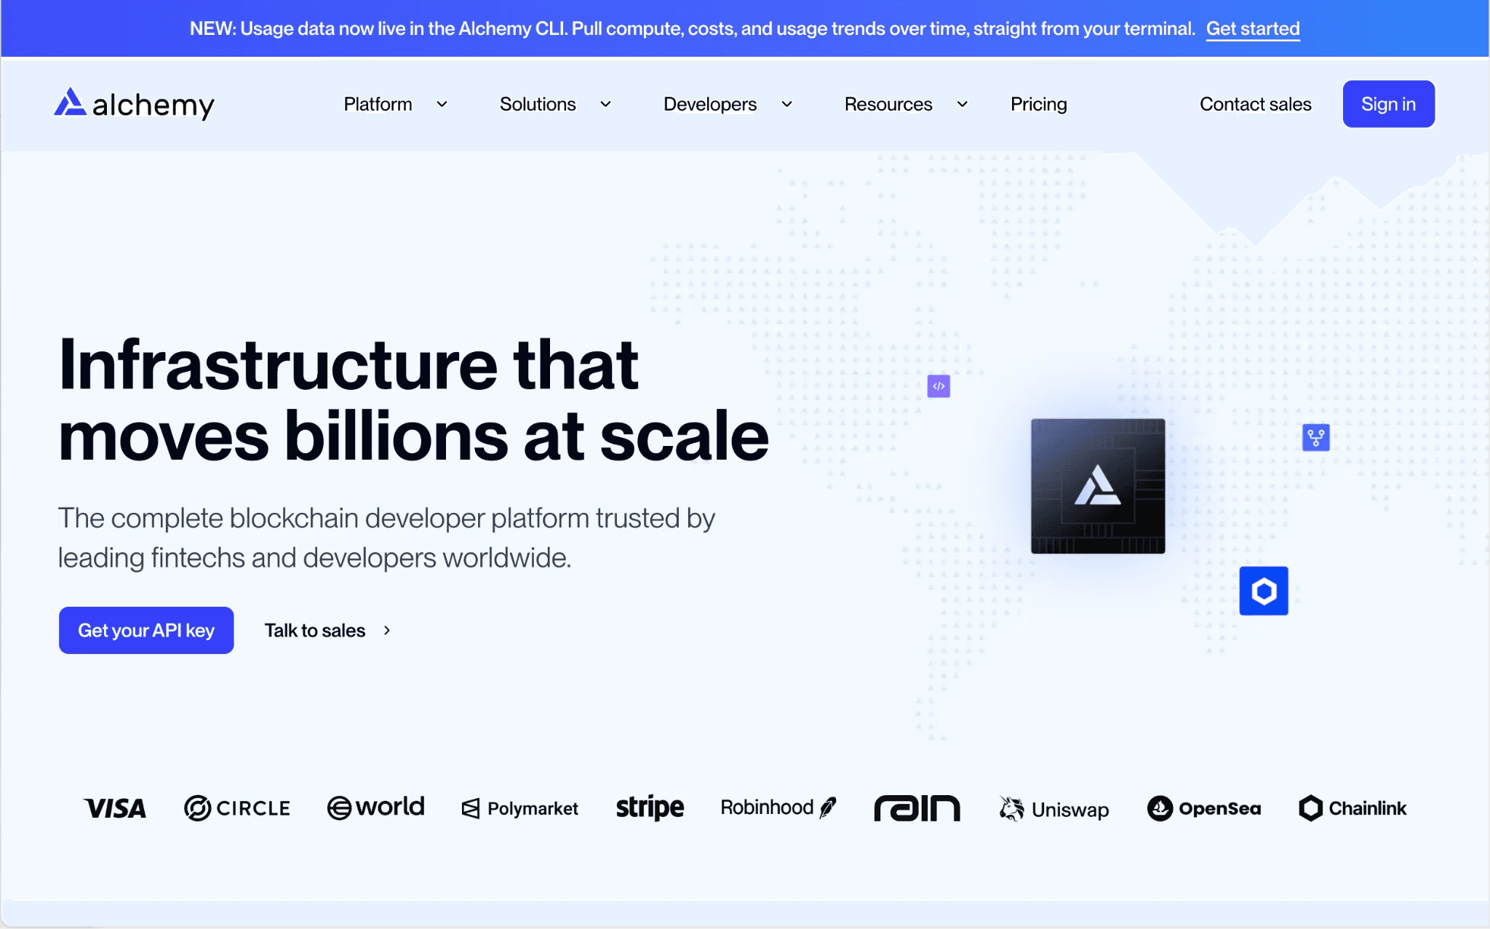Image resolution: width=1490 pixels, height=929 pixels.
Task: Click the Chainlink logo in the partner row
Action: (x=1353, y=808)
